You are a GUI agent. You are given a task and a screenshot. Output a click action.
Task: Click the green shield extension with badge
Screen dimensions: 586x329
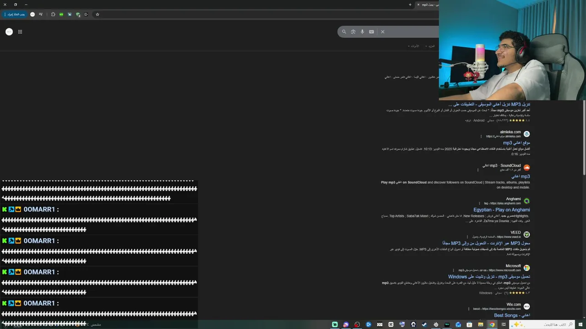click(78, 14)
